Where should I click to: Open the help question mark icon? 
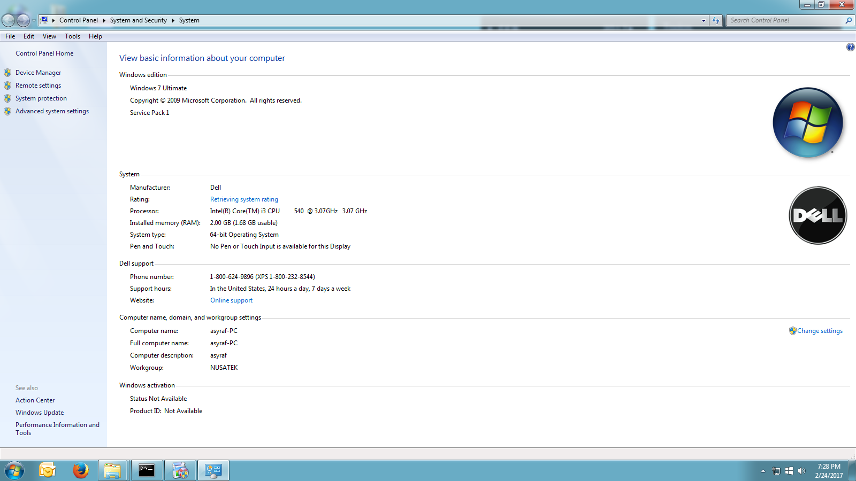point(850,47)
